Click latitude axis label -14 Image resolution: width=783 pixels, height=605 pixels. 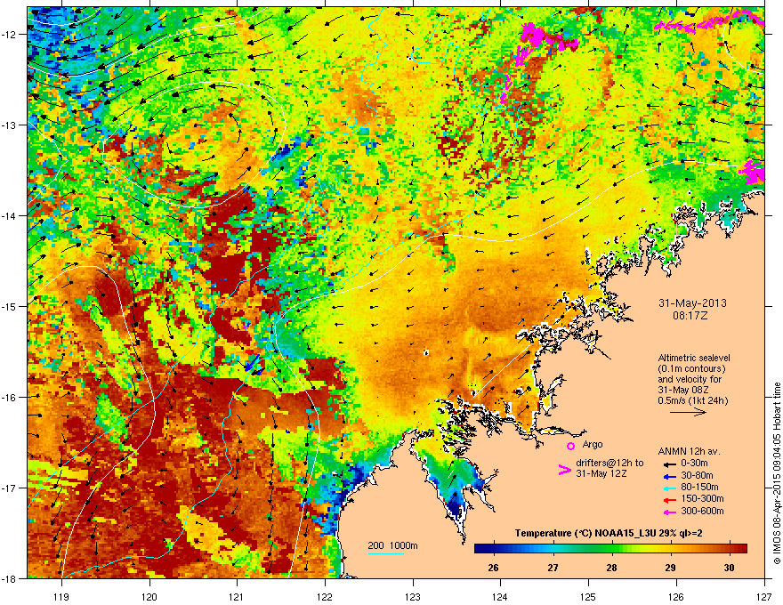(9, 215)
